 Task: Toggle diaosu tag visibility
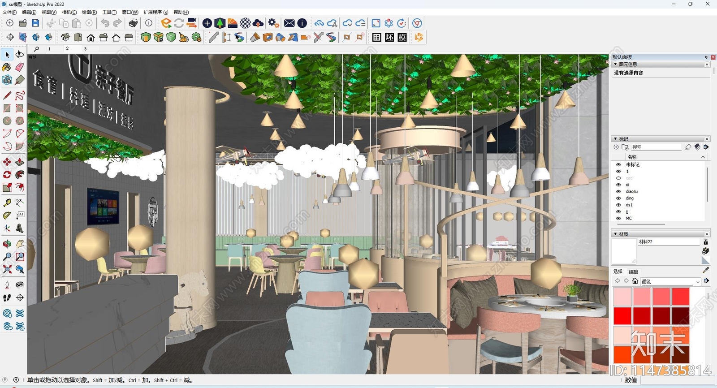(x=618, y=191)
